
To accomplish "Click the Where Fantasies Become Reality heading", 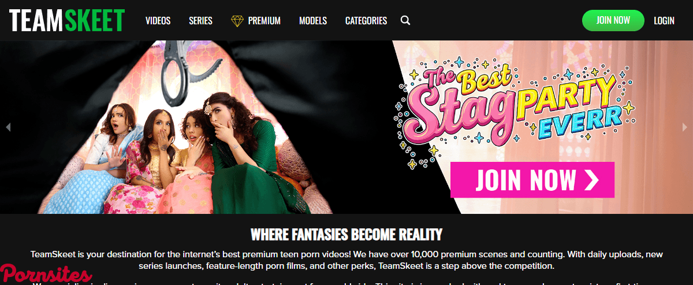I will (346, 234).
